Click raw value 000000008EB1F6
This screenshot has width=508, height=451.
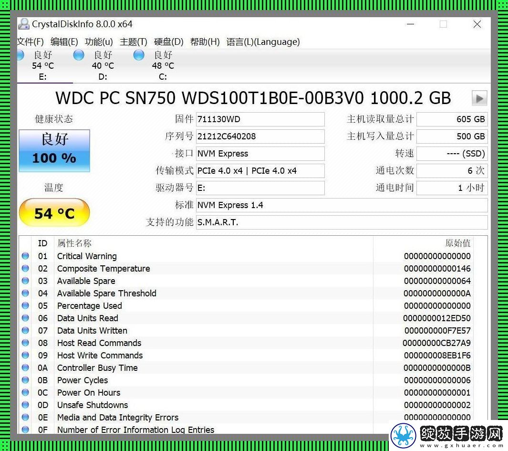tap(437, 356)
